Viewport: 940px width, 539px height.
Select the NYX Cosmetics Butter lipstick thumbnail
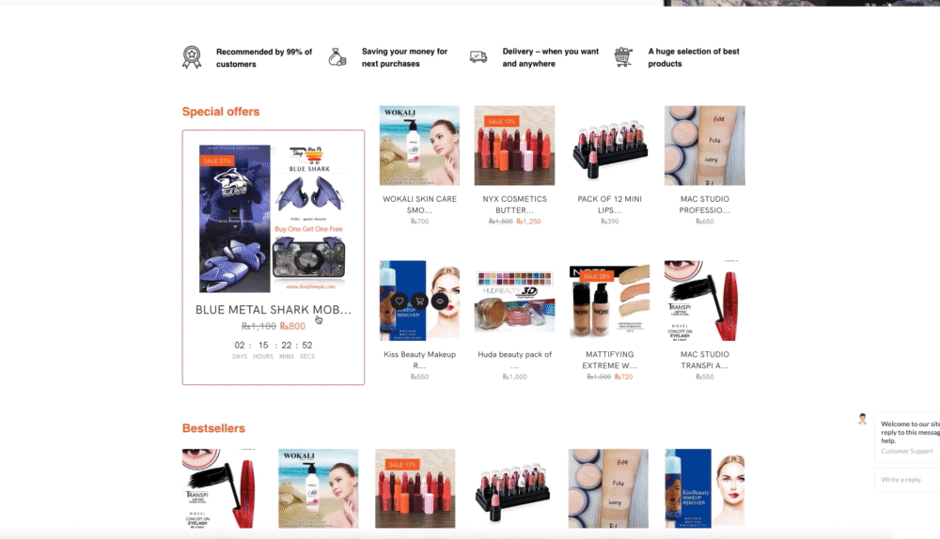click(514, 146)
